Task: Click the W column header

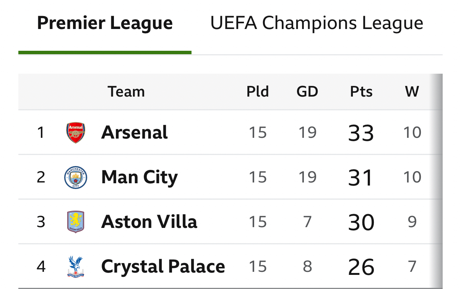Action: point(412,92)
